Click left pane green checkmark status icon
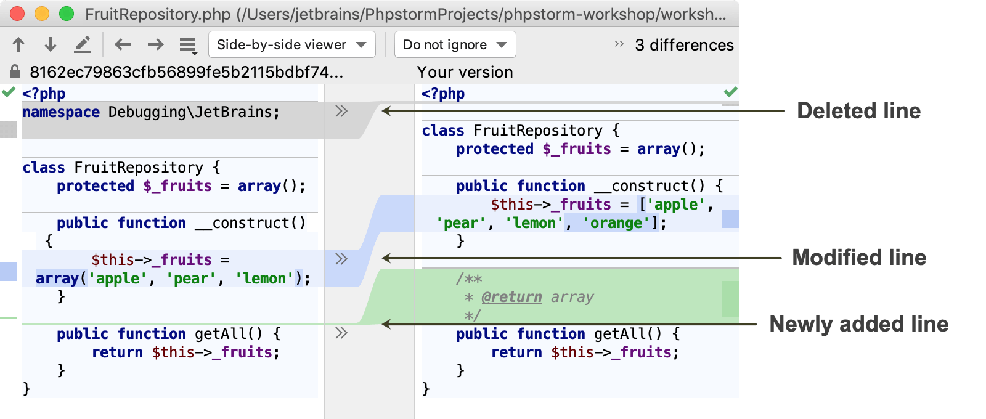986x419 pixels. (9, 92)
